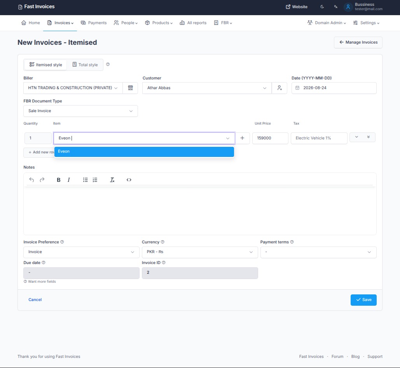Screen dimensions: 400x368
Task: Expand the Domain Admin menu
Action: (327, 23)
